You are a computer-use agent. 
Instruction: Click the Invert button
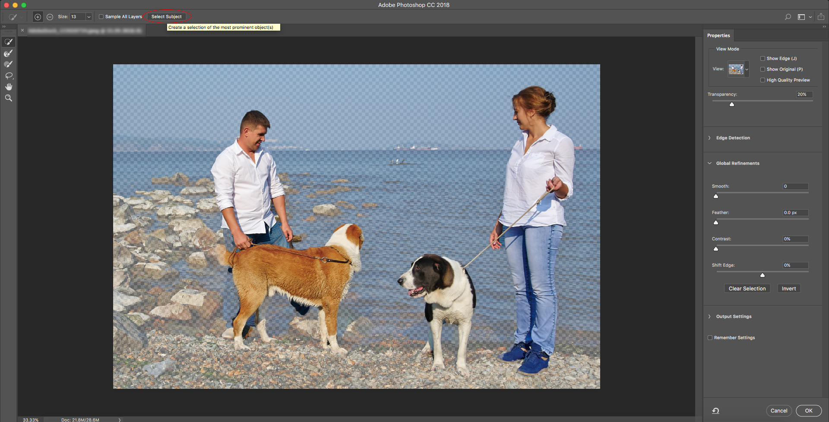788,289
